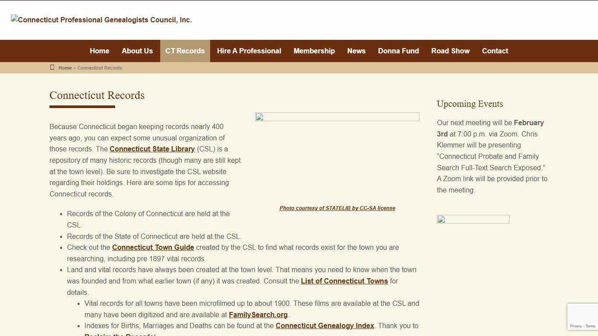This screenshot has width=598, height=336.
Task: Open the Contact page
Action: pyautogui.click(x=495, y=51)
